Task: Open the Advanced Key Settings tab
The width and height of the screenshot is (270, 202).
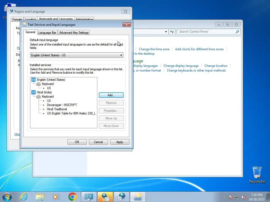Action: (x=74, y=32)
